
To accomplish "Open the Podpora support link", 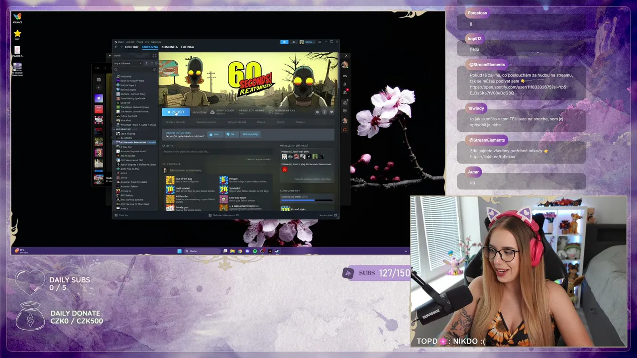I will point(300,122).
